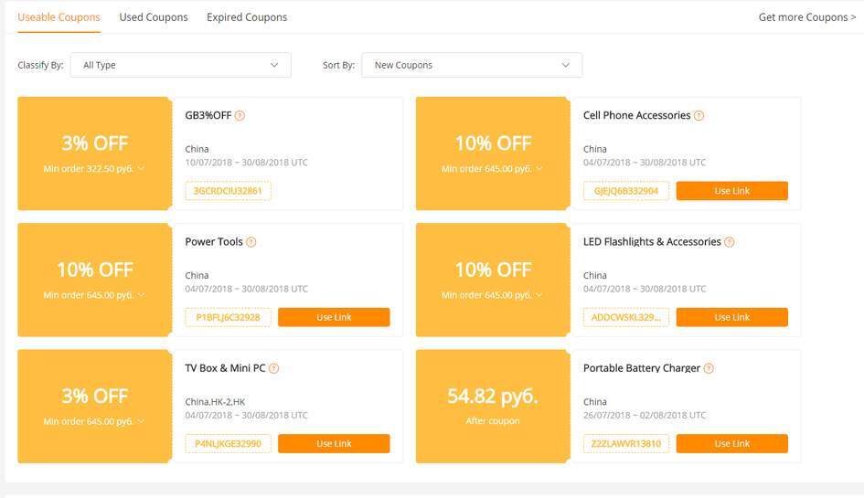The image size is (864, 498).
Task: Click the 54.82 руб. After coupon card
Action: [x=493, y=407]
